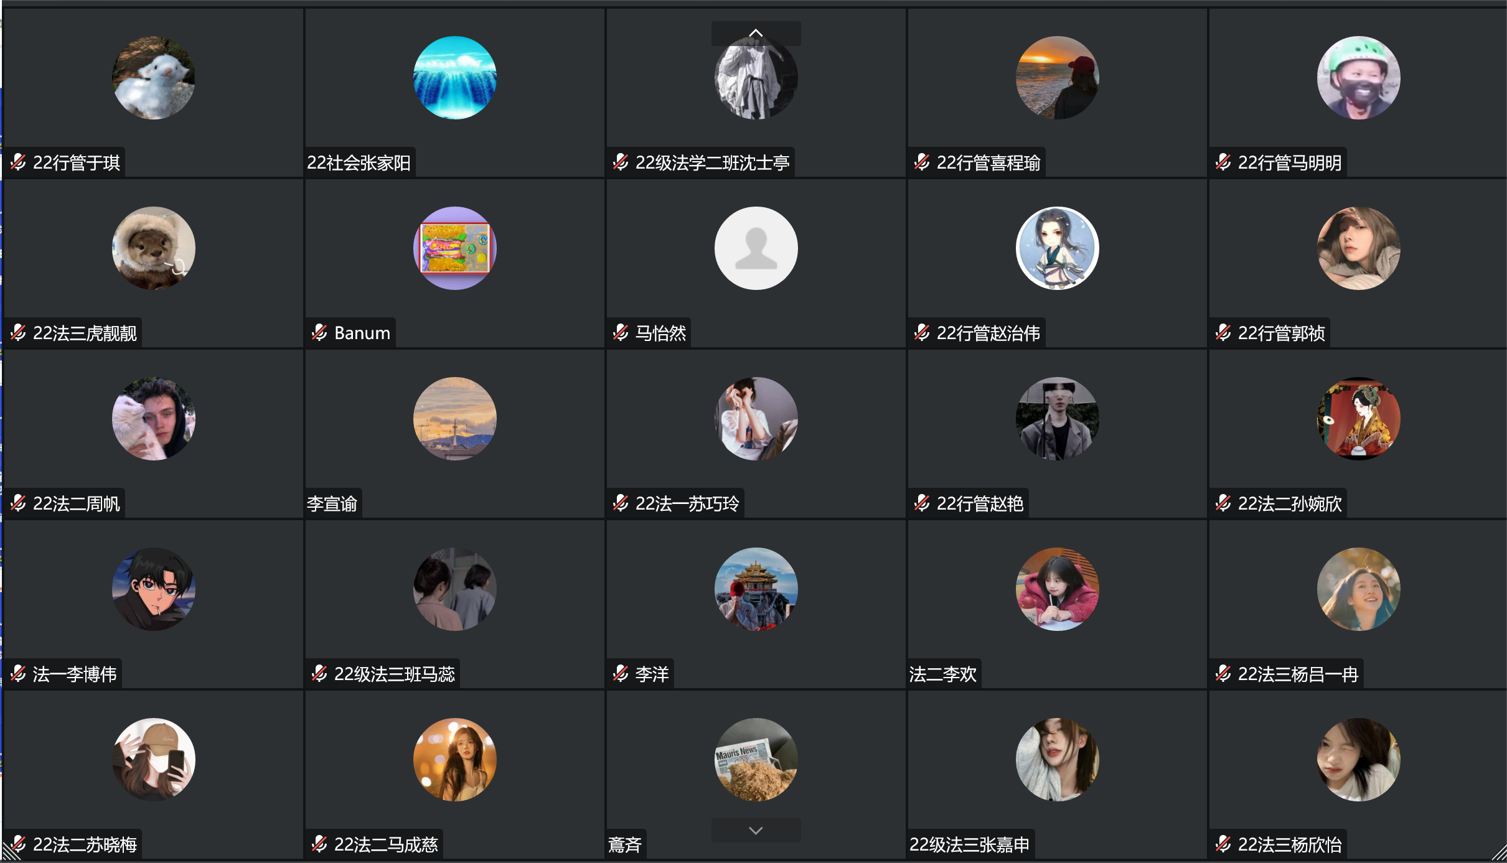Click the name label 22级法三张嘉申
1507x863 pixels.
click(969, 844)
